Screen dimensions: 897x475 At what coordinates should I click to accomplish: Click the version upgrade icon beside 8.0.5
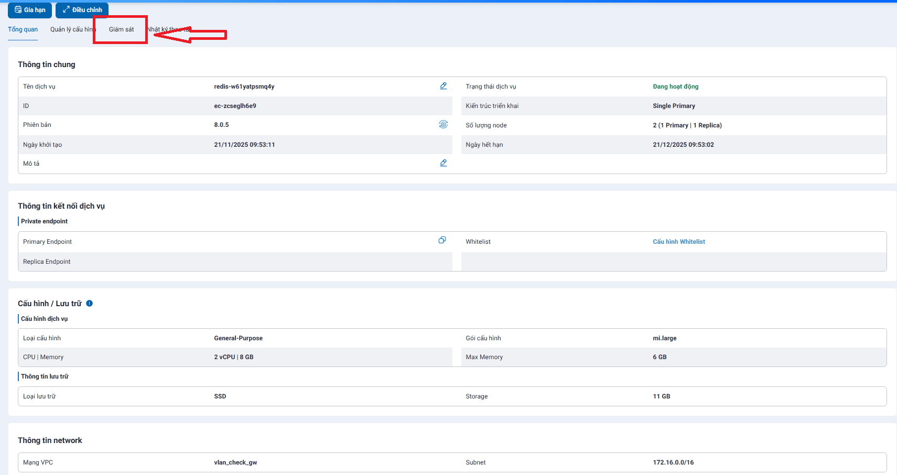point(443,124)
